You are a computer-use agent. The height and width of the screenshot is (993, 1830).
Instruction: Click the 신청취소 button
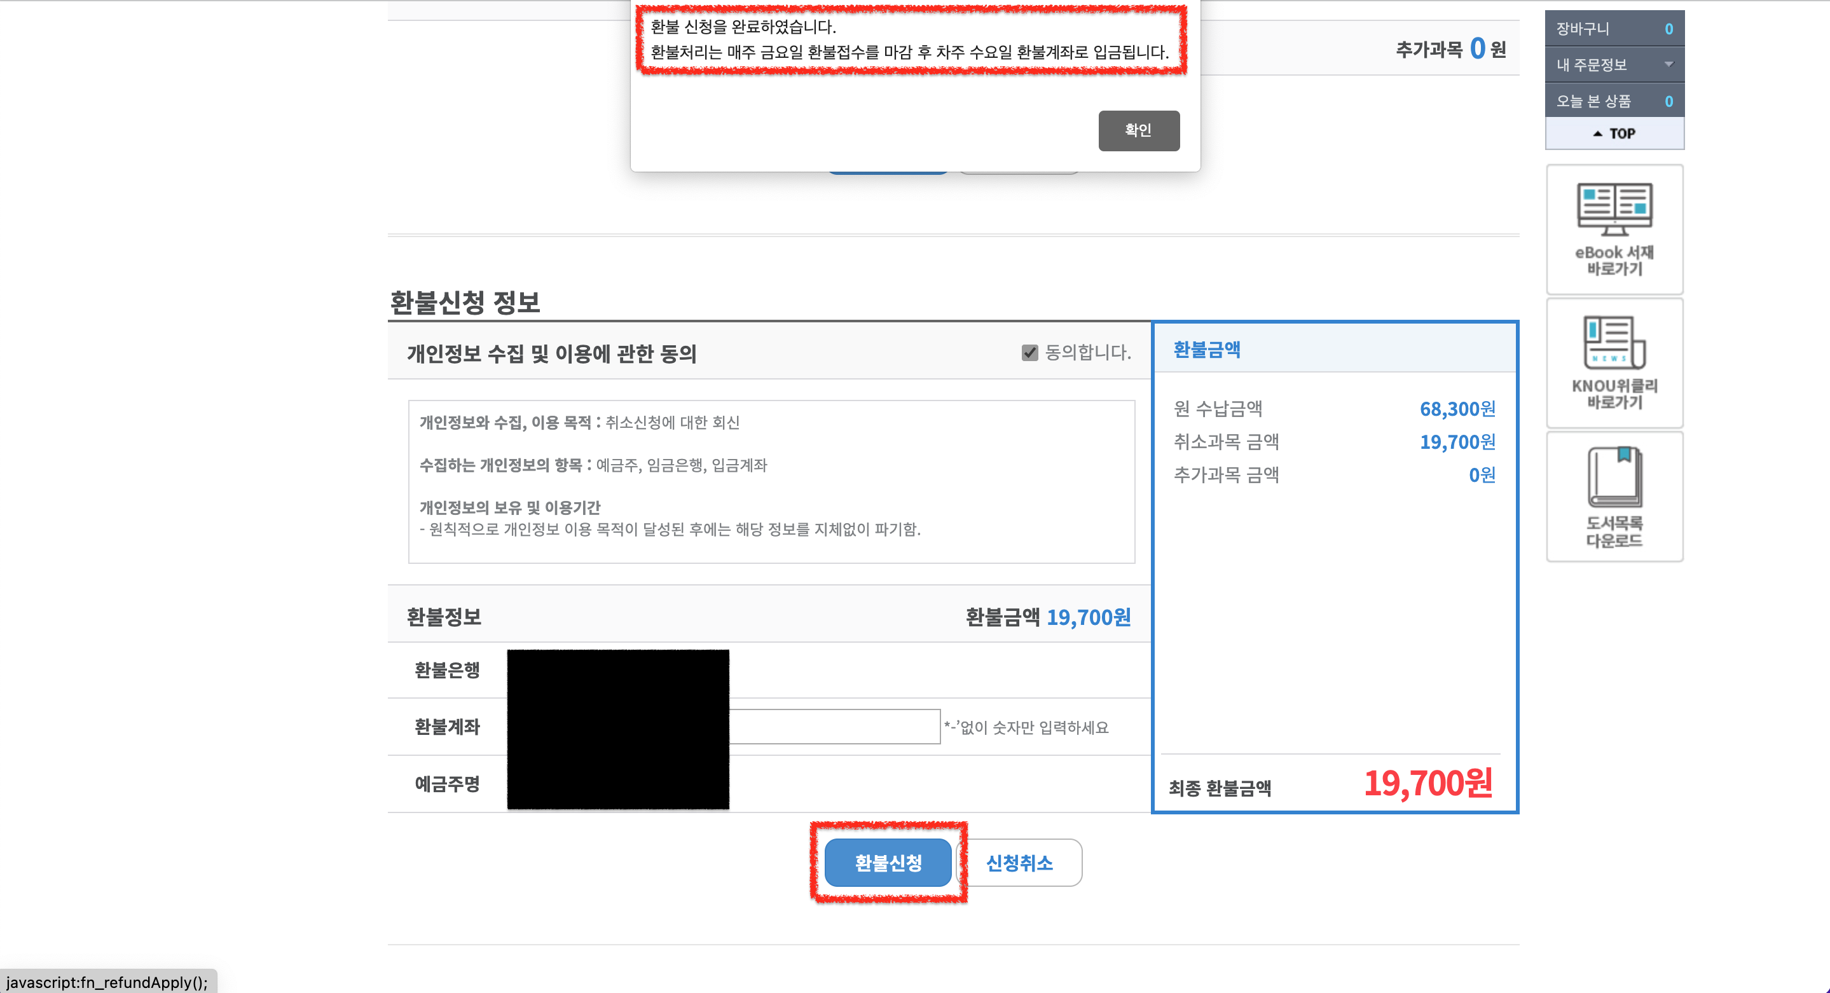pos(1019,862)
